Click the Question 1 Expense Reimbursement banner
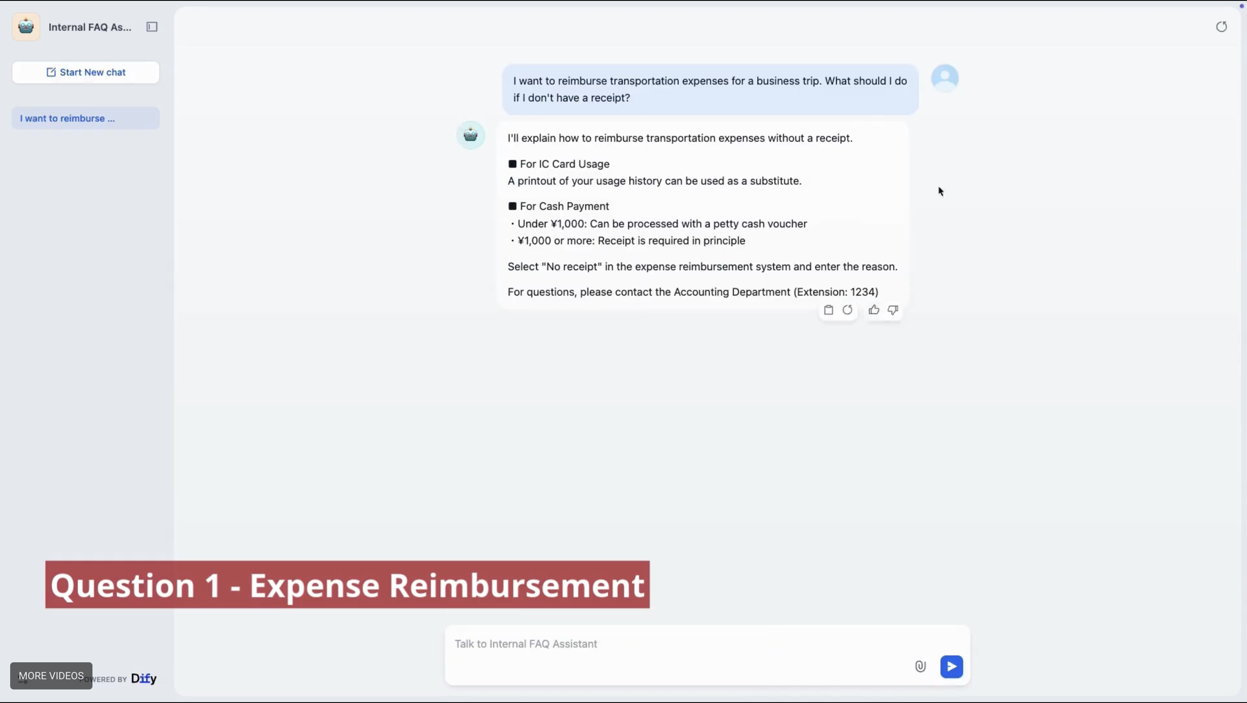The height and width of the screenshot is (703, 1247). [x=347, y=585]
